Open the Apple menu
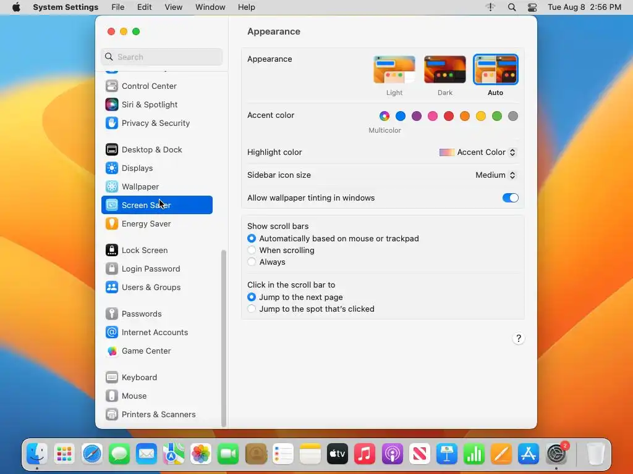Image resolution: width=633 pixels, height=474 pixels. [16, 7]
